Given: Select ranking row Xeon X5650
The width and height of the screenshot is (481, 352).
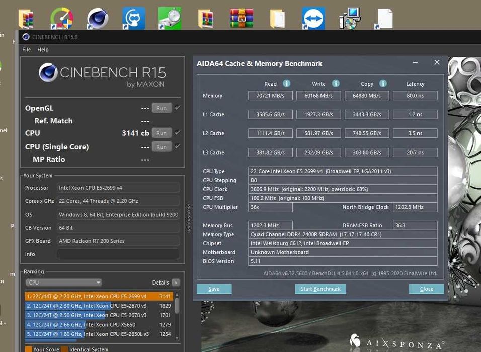Looking at the screenshot, I should tap(99, 325).
